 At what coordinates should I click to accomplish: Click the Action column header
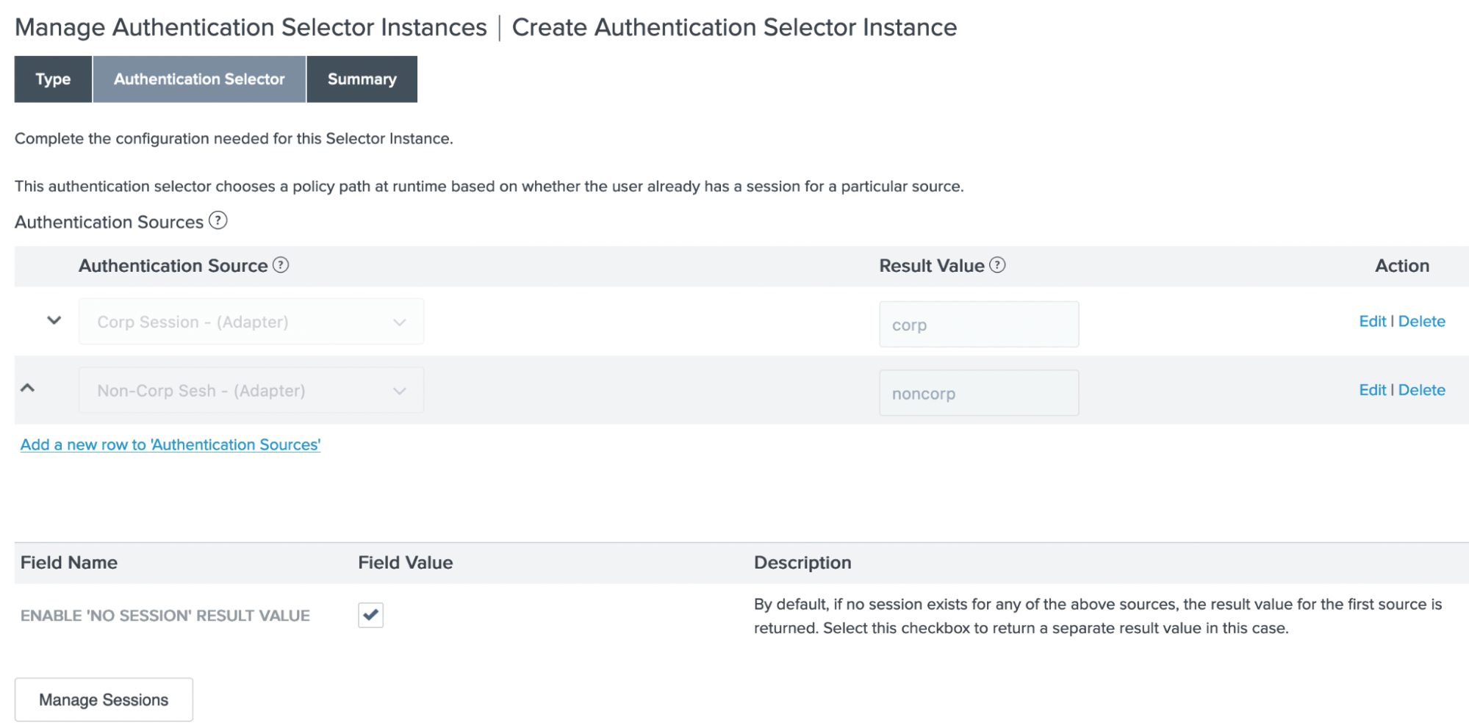pos(1401,266)
